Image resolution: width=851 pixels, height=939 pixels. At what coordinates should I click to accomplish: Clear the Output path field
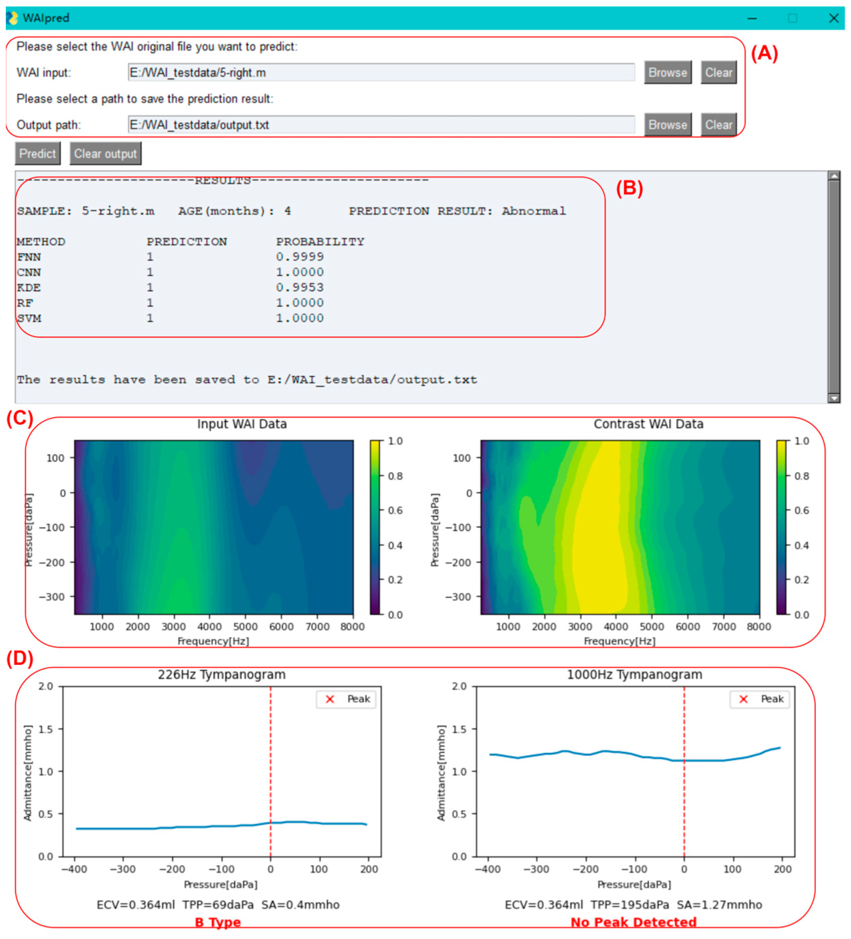click(718, 125)
